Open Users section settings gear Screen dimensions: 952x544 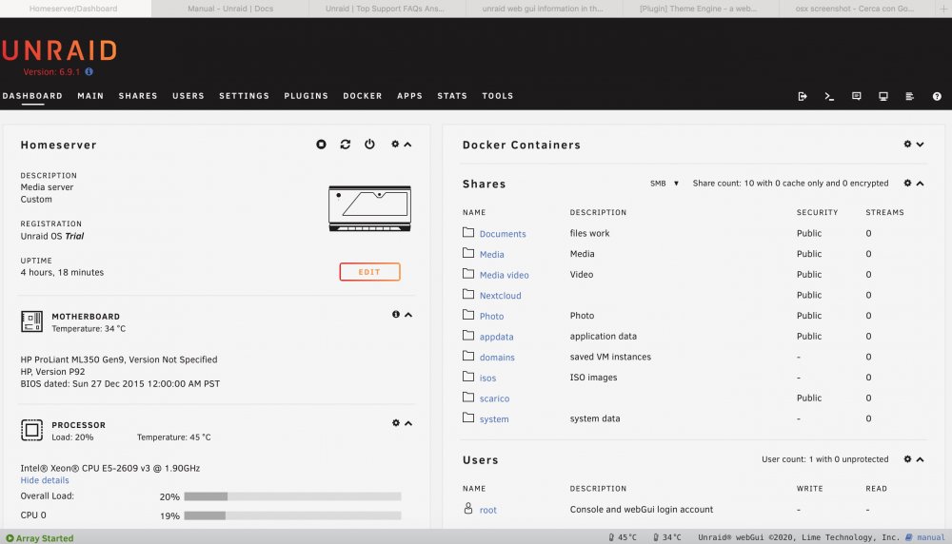[907, 459]
